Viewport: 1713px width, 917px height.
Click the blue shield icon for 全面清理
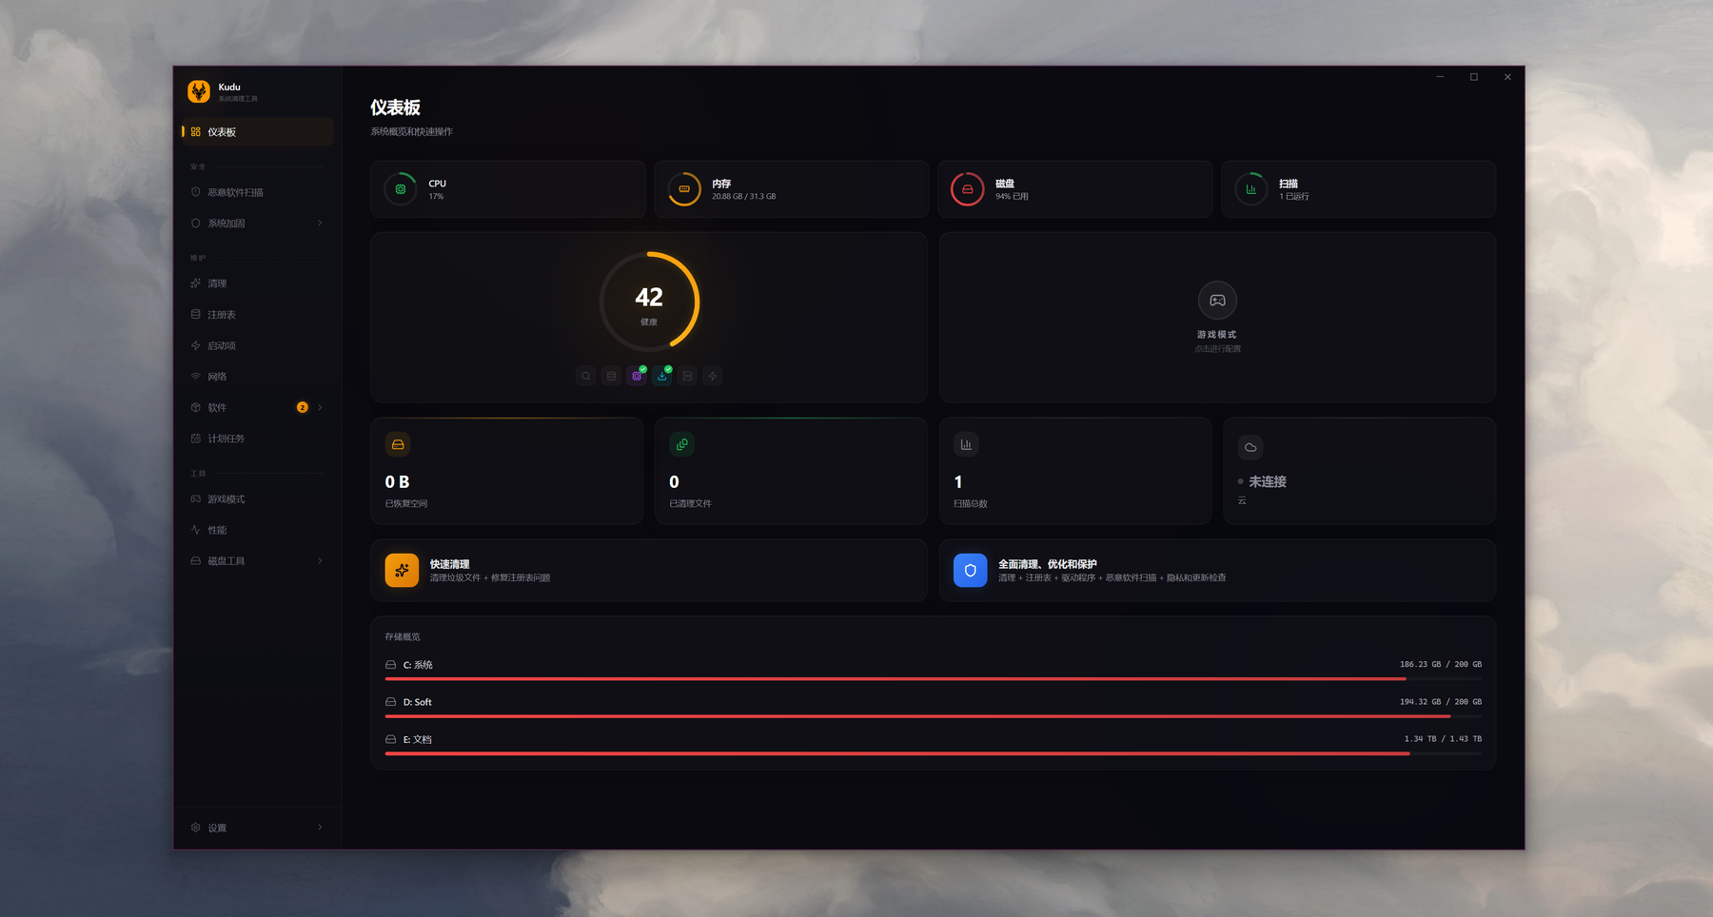pos(970,571)
